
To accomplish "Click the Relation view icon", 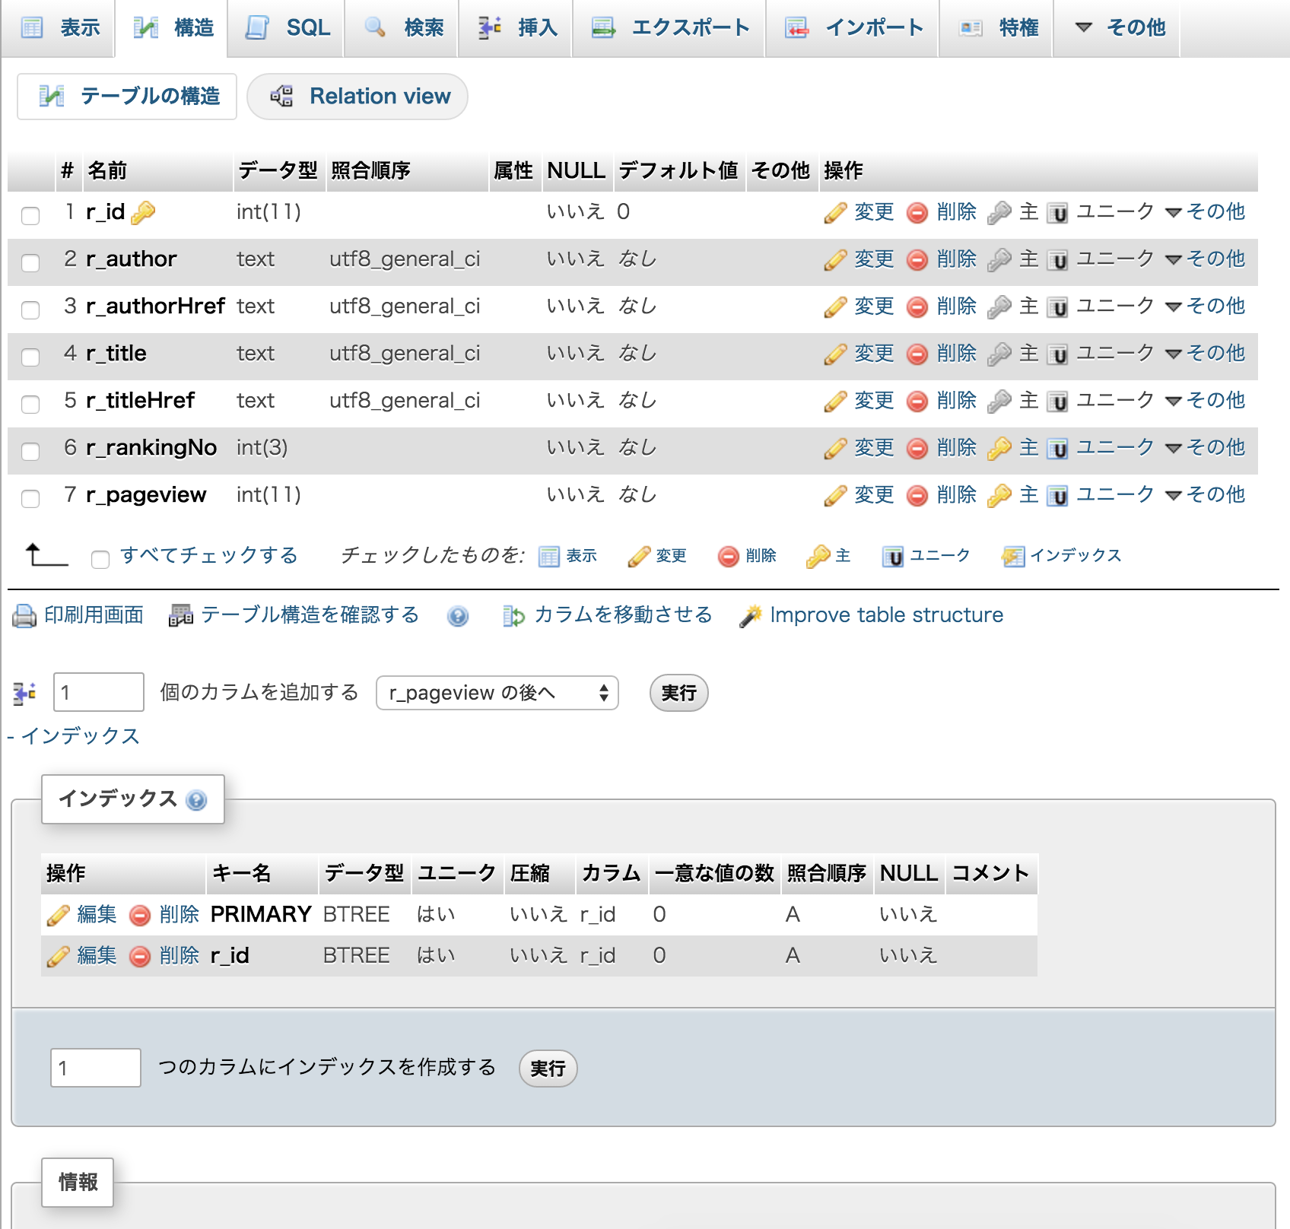I will (x=281, y=96).
